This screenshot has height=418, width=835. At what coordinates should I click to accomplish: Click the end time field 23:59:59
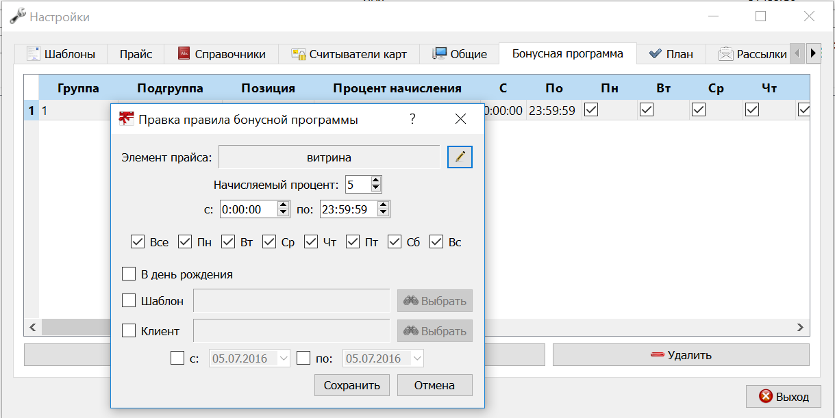[349, 209]
